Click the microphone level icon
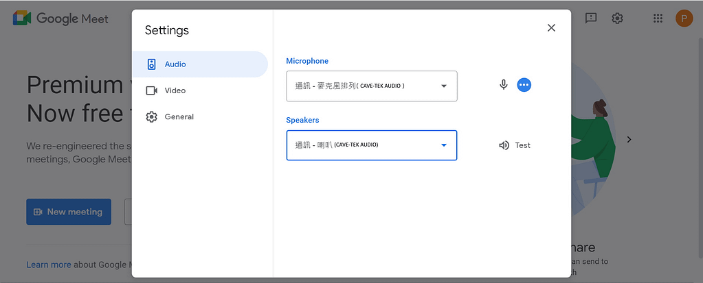Screen dimensions: 703x283 (504, 84)
